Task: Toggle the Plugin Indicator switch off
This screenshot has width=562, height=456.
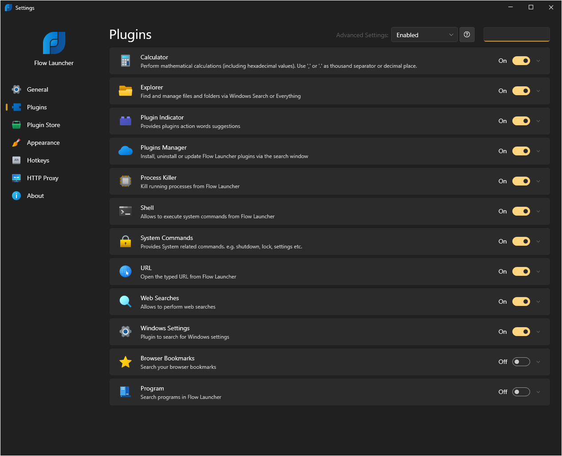Action: coord(521,121)
